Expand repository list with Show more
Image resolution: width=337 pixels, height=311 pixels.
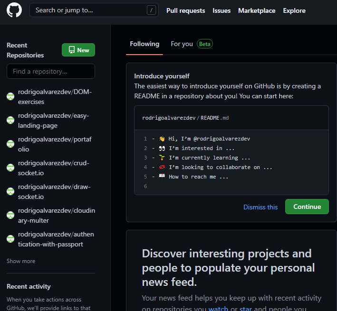[21, 261]
